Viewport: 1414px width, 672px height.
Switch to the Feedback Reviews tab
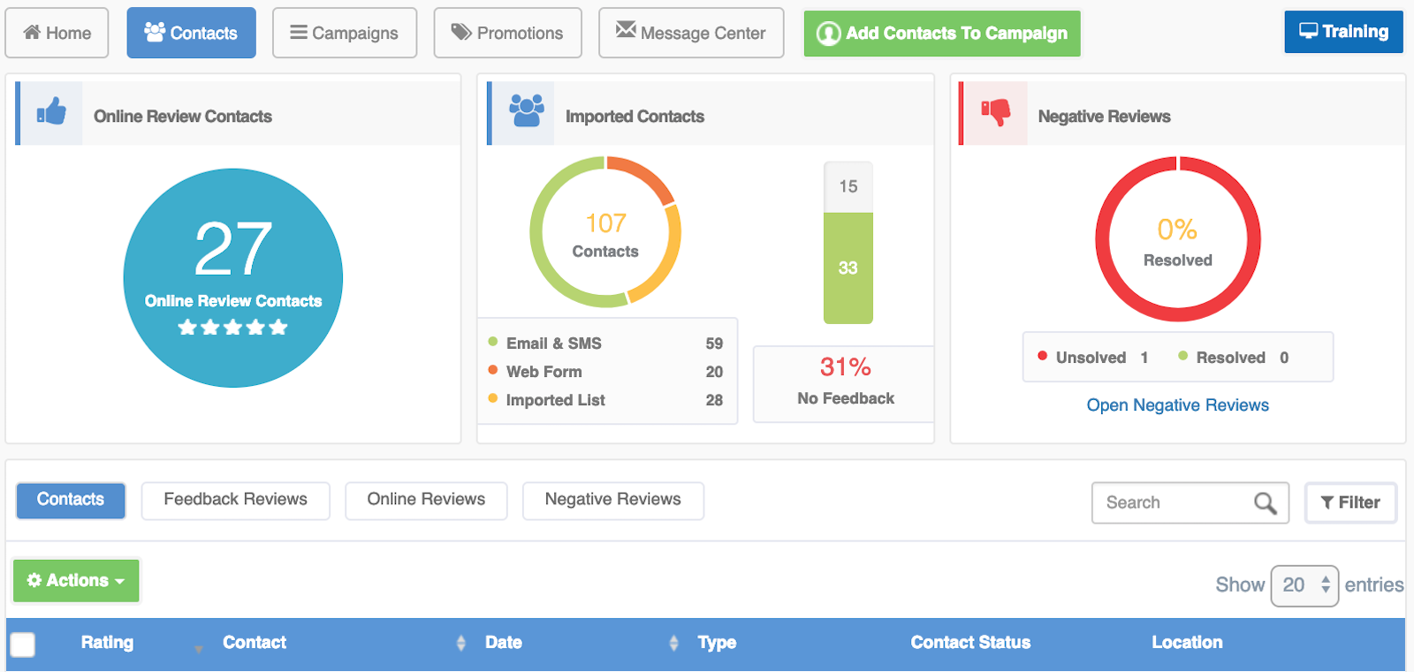pyautogui.click(x=236, y=500)
